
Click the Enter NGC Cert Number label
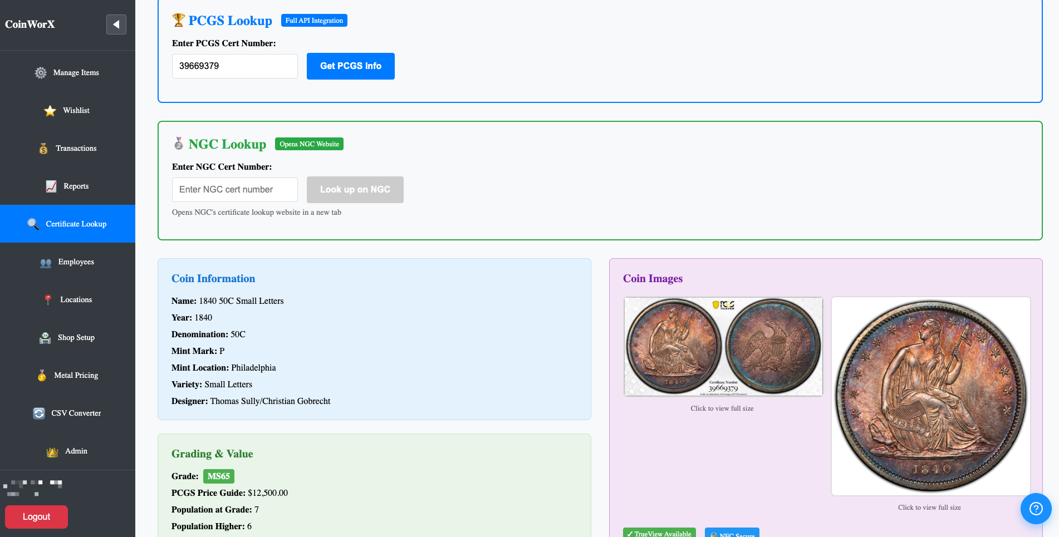pos(222,167)
